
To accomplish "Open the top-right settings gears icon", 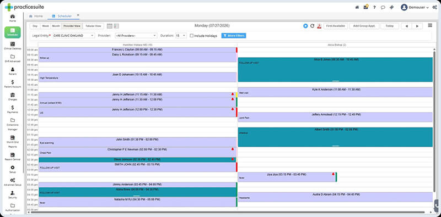I will pyautogui.click(x=434, y=7).
